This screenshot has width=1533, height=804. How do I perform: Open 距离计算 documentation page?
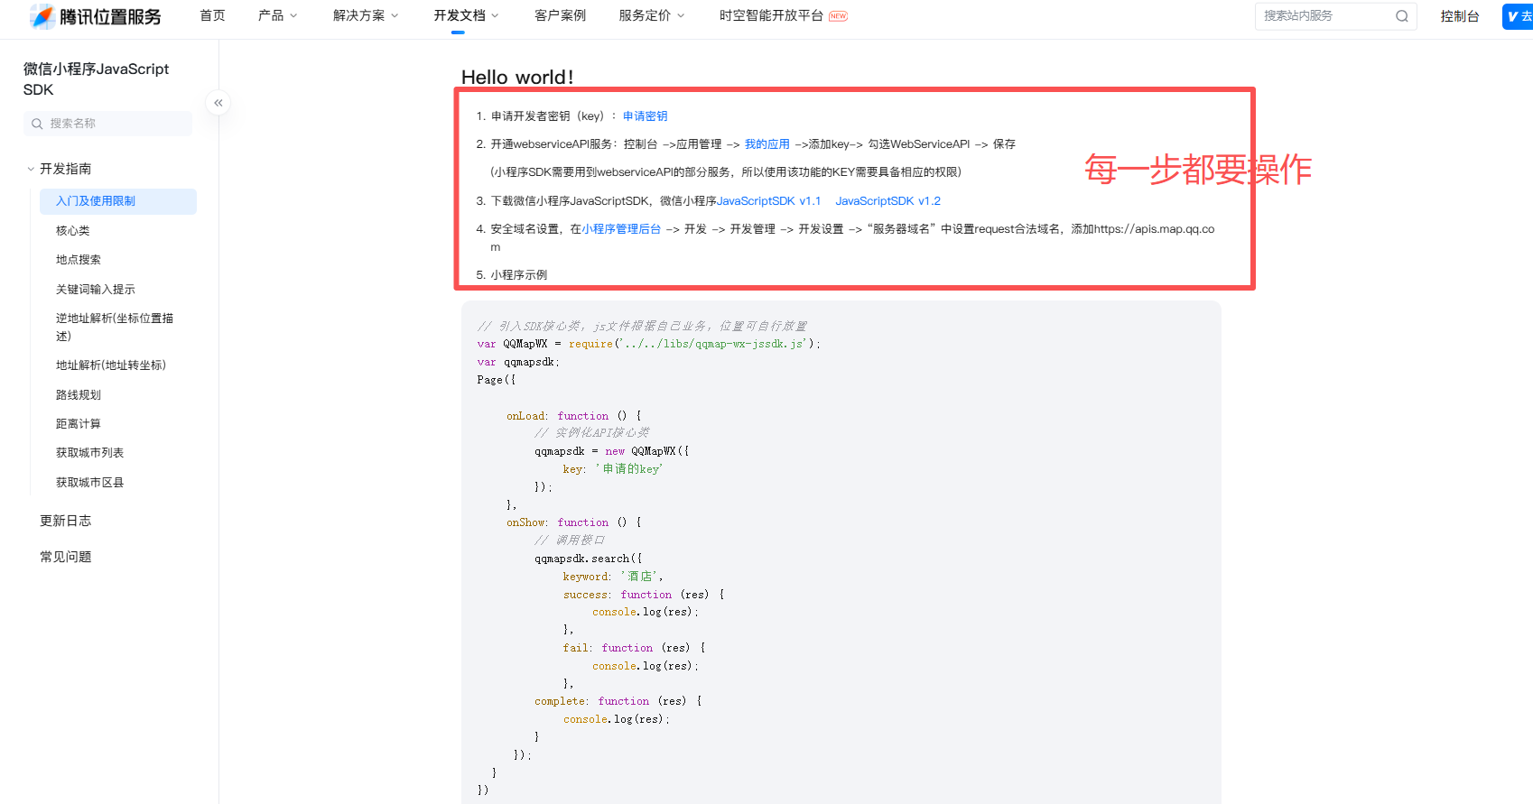[x=79, y=424]
